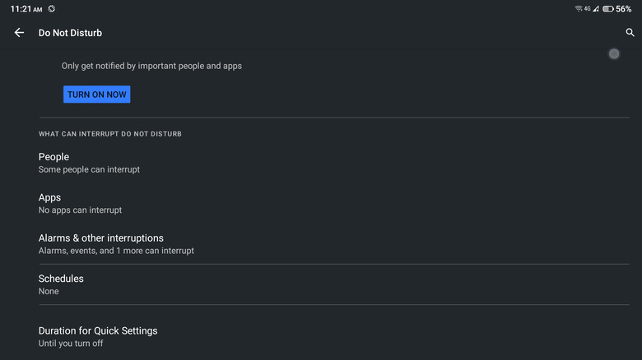Tap the Wi-Fi status icon
The height and width of the screenshot is (360, 642).
coord(579,9)
